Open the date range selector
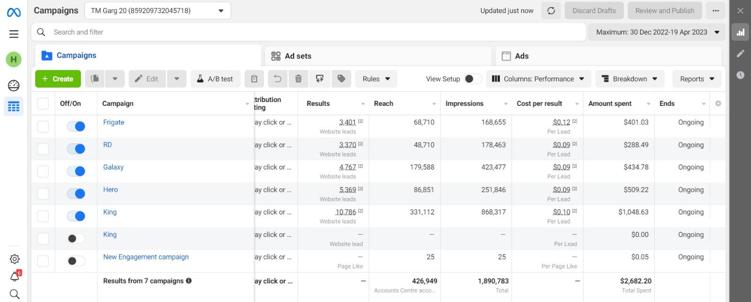The height and width of the screenshot is (302, 751). [x=657, y=32]
